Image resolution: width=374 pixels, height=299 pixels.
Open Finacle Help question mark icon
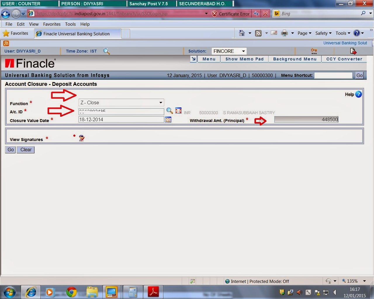click(x=359, y=94)
